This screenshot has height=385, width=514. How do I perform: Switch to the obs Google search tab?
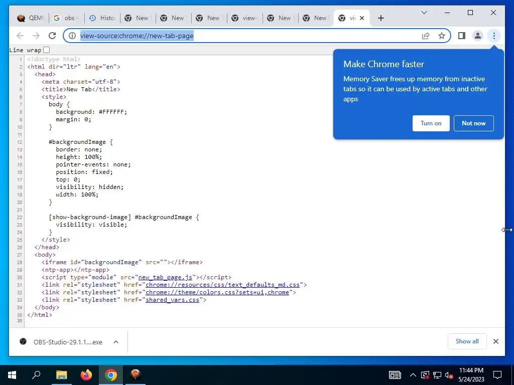coord(67,18)
